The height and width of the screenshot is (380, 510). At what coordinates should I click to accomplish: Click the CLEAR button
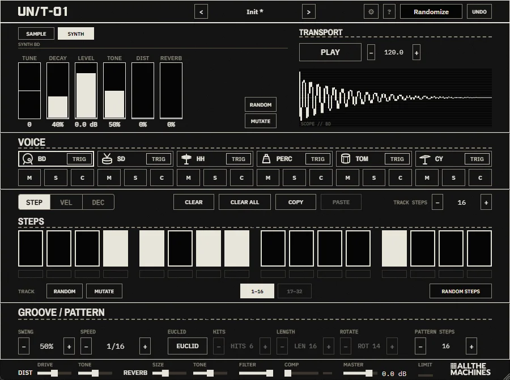pos(194,202)
